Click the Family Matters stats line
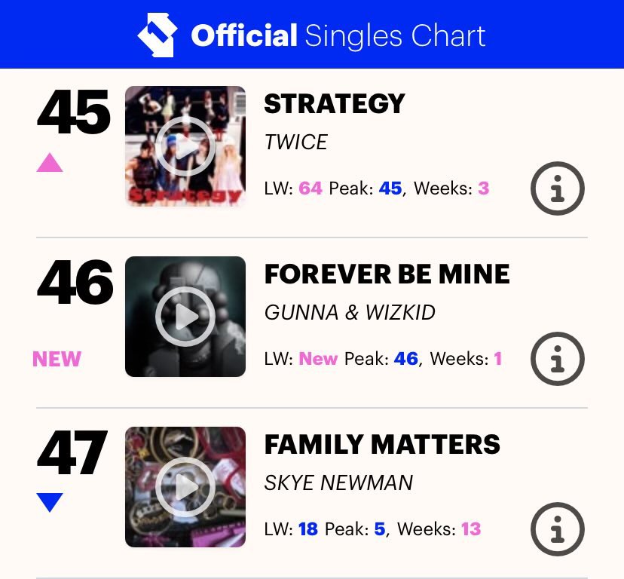This screenshot has width=624, height=579. point(372,529)
